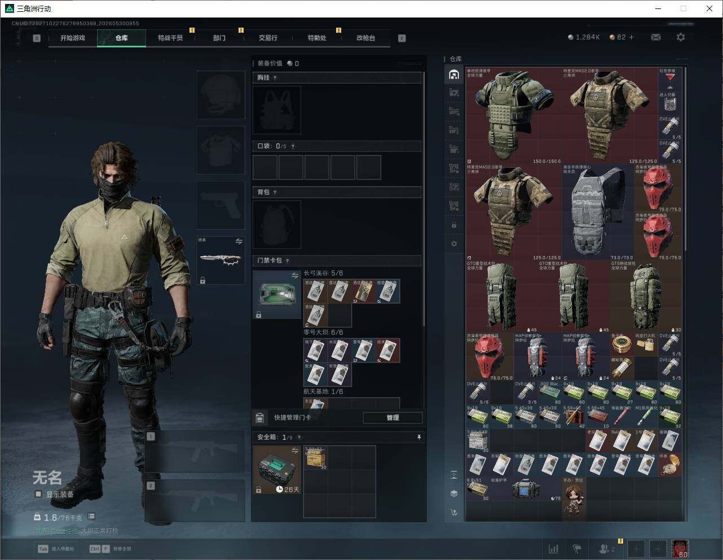The width and height of the screenshot is (723, 560).
Task: Open the 部门 tab
Action: pyautogui.click(x=219, y=38)
